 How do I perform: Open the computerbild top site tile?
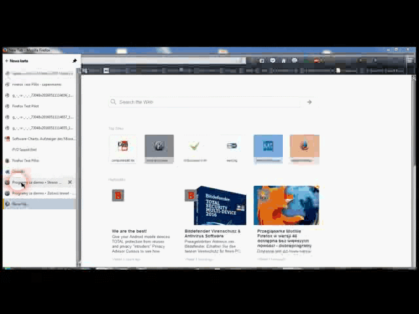[x=122, y=148]
